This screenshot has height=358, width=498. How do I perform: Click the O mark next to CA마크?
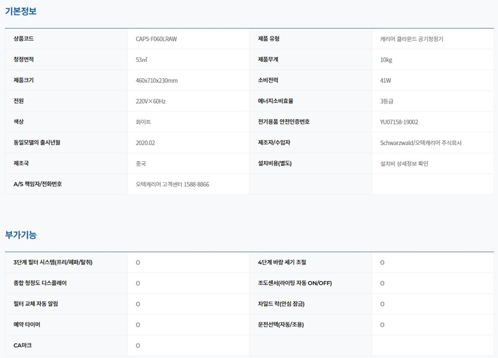click(138, 346)
